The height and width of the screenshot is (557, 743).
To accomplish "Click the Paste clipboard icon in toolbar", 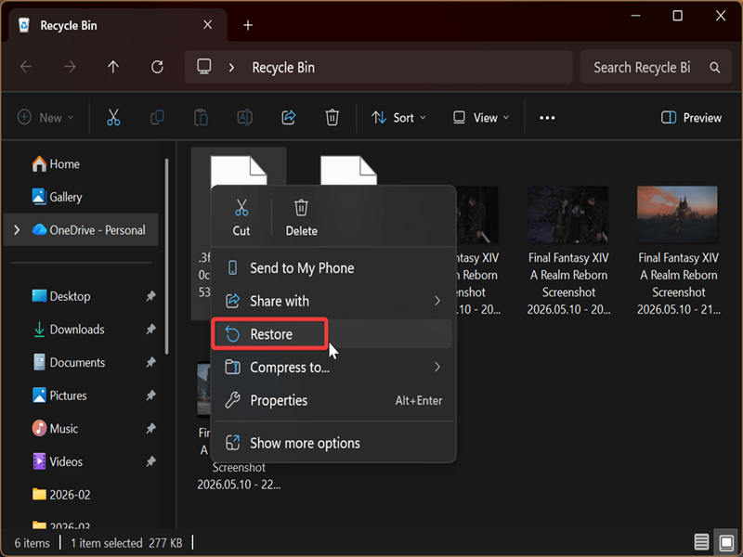I will (x=201, y=117).
